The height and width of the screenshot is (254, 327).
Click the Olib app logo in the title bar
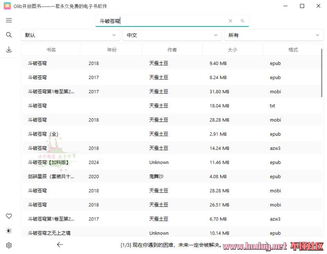[7, 6]
